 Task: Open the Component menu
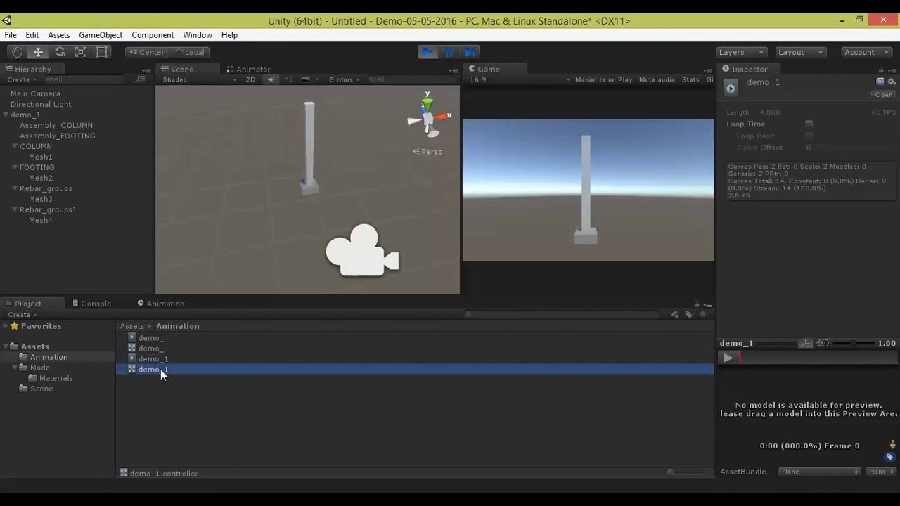click(x=153, y=35)
